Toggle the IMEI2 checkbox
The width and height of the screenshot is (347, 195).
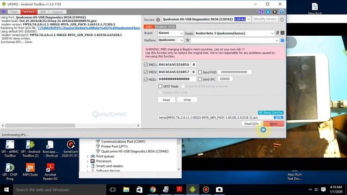(x=145, y=72)
